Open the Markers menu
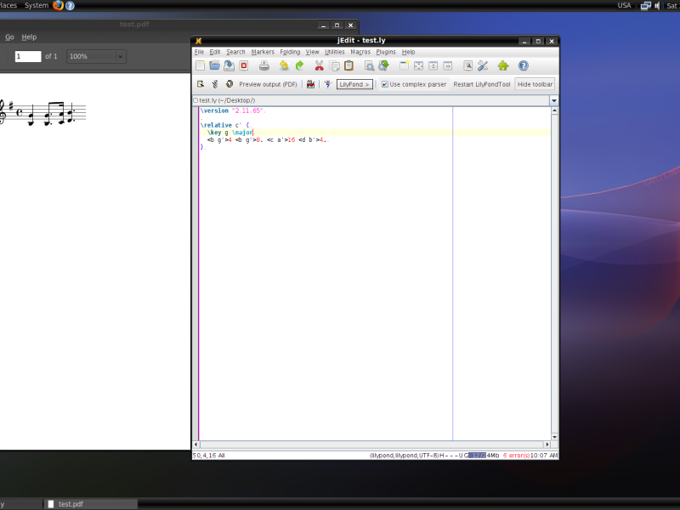Screen dimensions: 680x510 (x=263, y=52)
